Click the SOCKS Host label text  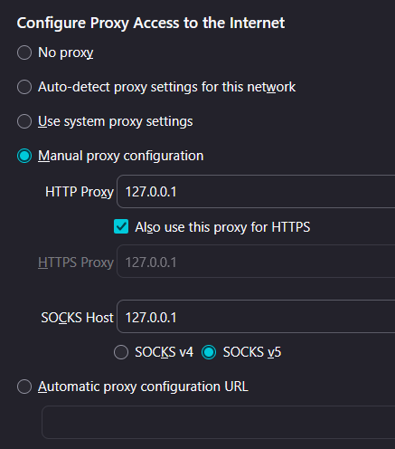[77, 318]
